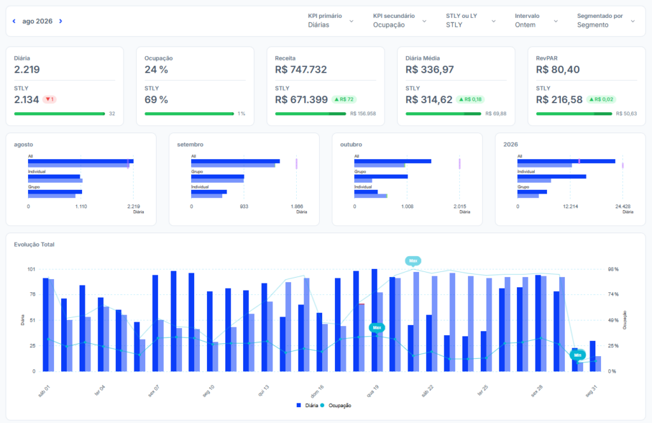Image resolution: width=652 pixels, height=423 pixels.
Task: Click the RevPAR card progress bar
Action: [x=574, y=113]
